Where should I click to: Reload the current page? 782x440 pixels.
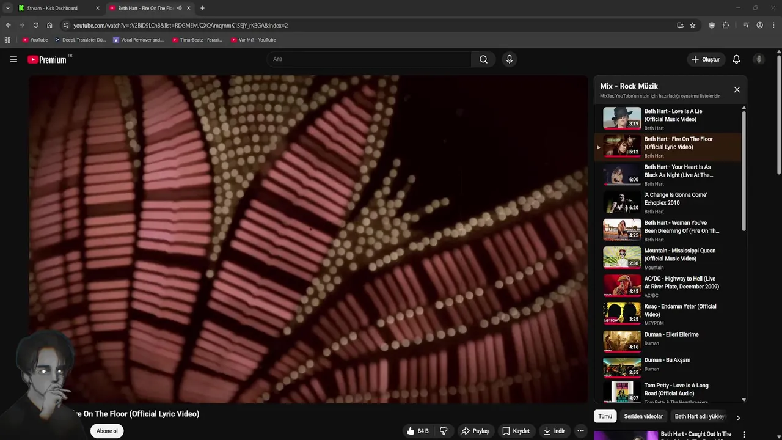click(x=35, y=25)
